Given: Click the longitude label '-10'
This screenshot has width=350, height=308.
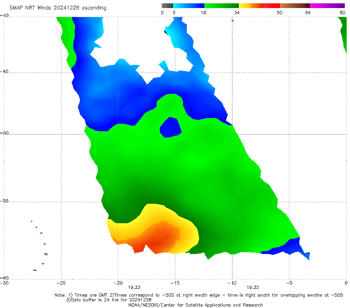Looking at the screenshot, I should (x=232, y=283).
